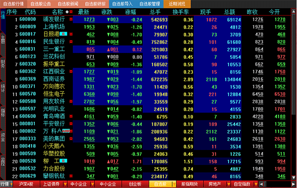This screenshot has width=297, height=188.
Task: Open the 自选股导入 tab
Action: pyautogui.click(x=123, y=4)
